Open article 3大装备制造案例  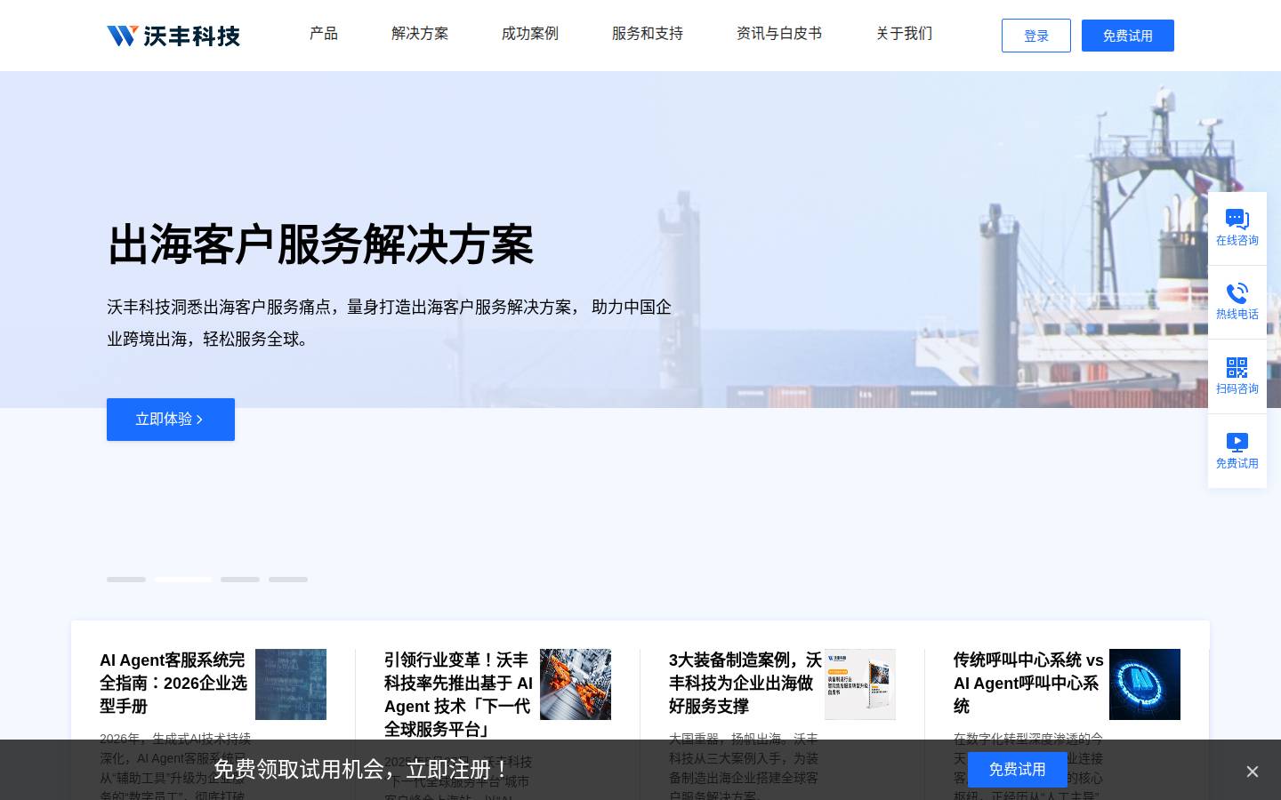click(x=745, y=683)
